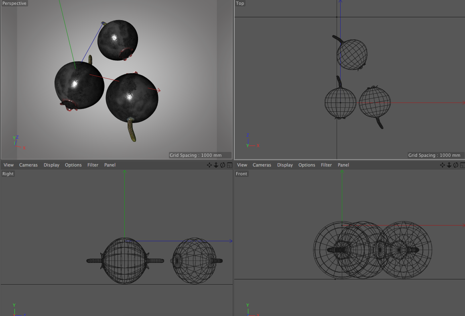465x316 pixels.
Task: Click the Perspective viewport label
Action: [x=14, y=3]
